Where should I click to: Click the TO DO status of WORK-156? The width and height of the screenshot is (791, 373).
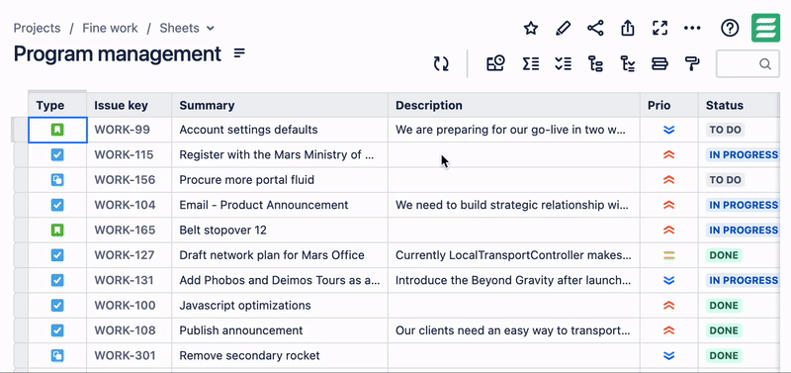725,180
